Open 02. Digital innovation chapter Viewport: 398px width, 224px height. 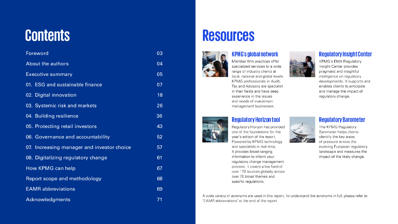(51, 95)
